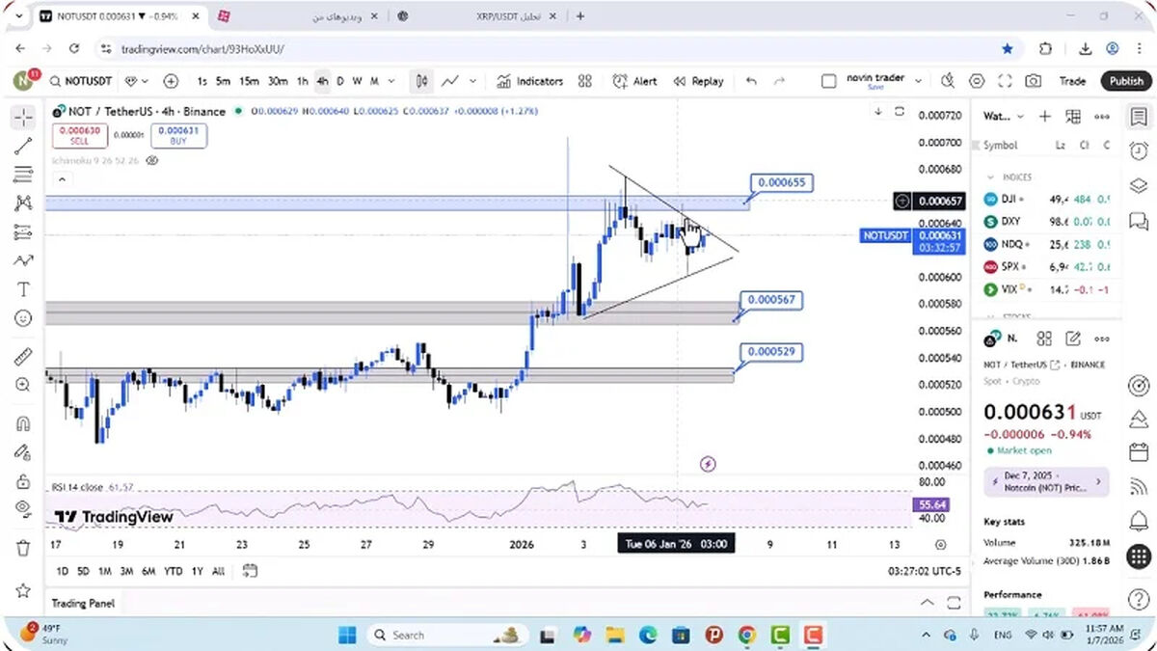The width and height of the screenshot is (1157, 651).
Task: Toggle stay in drawing mode
Action: click(23, 451)
